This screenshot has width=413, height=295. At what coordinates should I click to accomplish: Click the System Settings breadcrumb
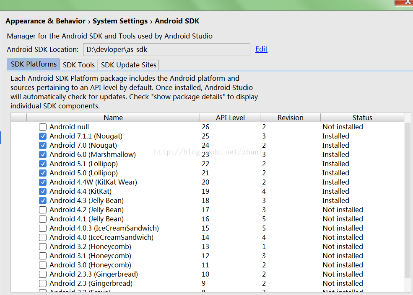click(x=120, y=21)
